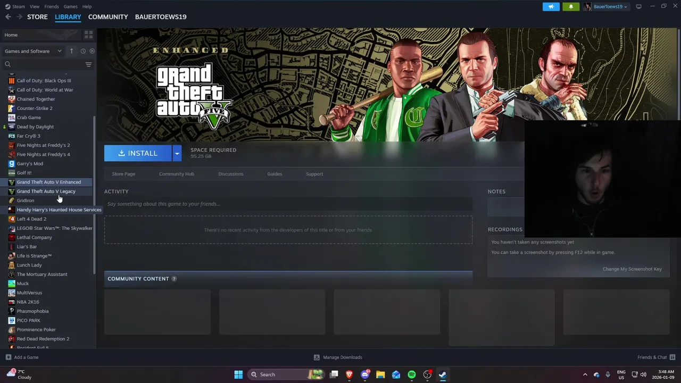Click the Muck game icon
Image resolution: width=681 pixels, height=383 pixels.
12,284
